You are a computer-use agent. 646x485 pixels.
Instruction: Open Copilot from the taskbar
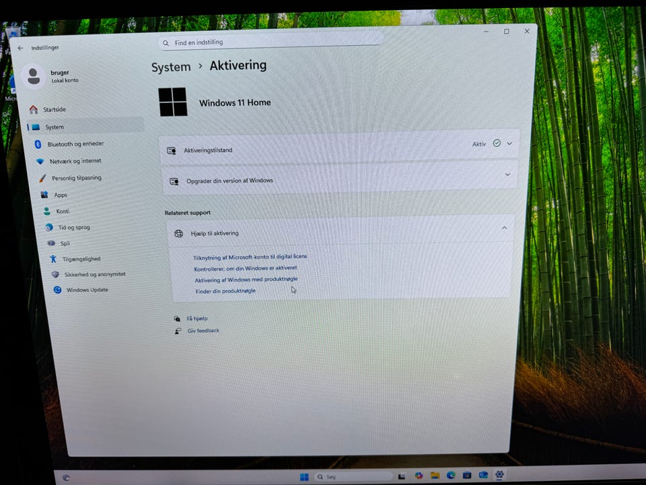point(419,476)
